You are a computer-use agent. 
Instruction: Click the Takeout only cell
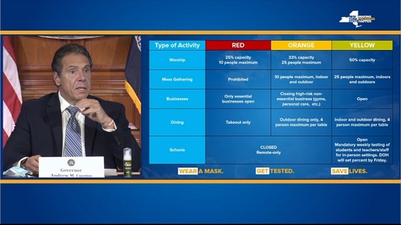click(238, 122)
